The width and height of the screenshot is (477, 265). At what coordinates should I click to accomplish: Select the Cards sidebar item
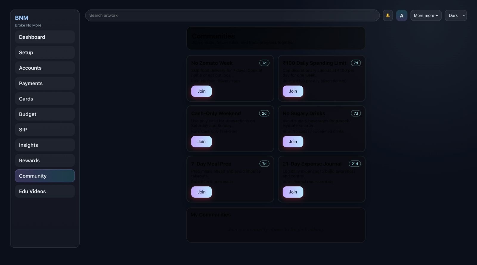pos(45,99)
